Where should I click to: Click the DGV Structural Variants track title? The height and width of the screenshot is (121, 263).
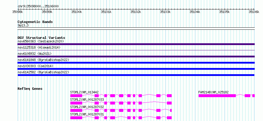(41, 38)
